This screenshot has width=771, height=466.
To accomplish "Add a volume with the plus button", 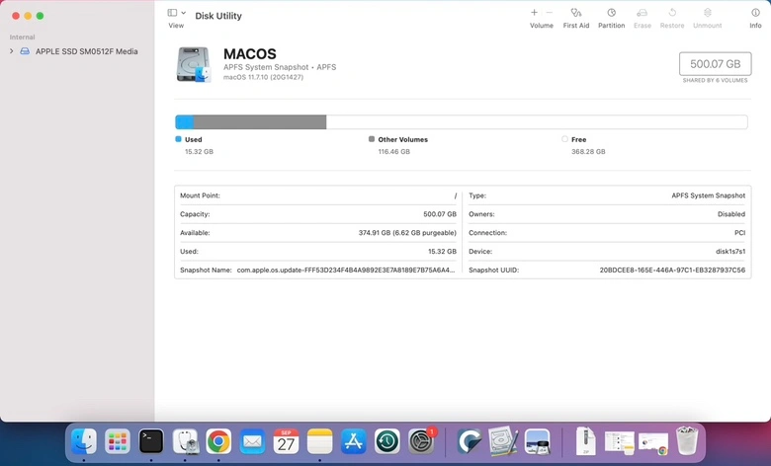I will click(534, 12).
